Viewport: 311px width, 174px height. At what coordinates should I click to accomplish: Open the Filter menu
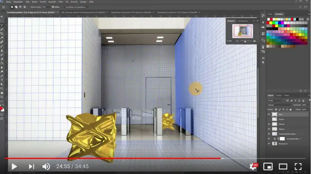coord(61,2)
